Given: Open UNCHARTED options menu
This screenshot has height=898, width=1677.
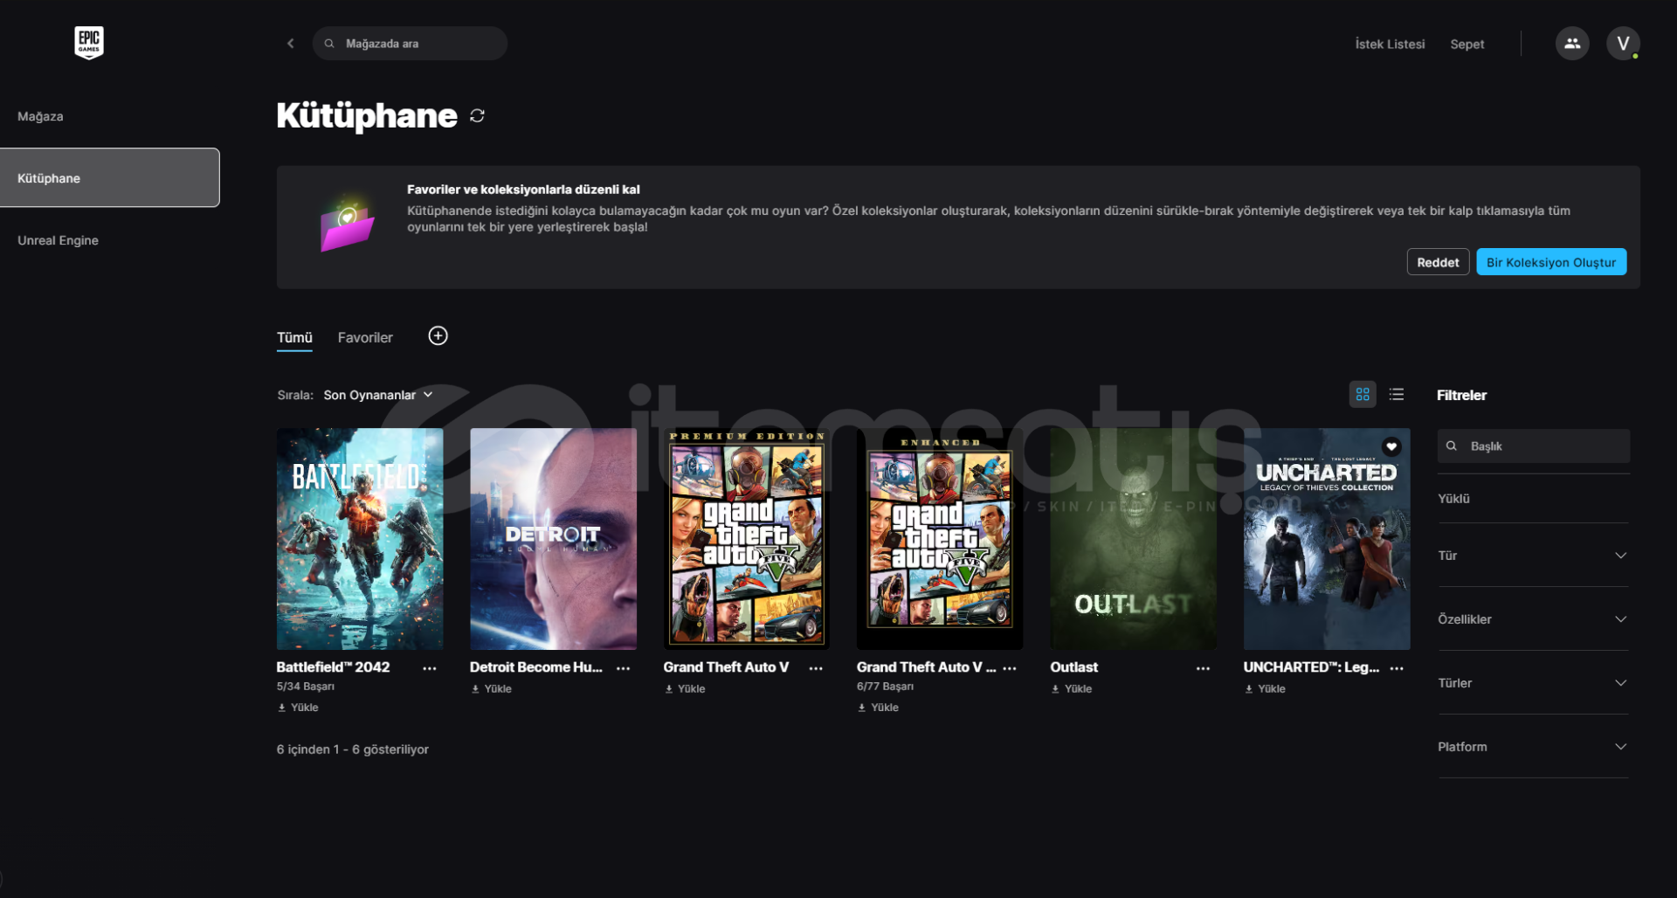Looking at the screenshot, I should [1397, 668].
